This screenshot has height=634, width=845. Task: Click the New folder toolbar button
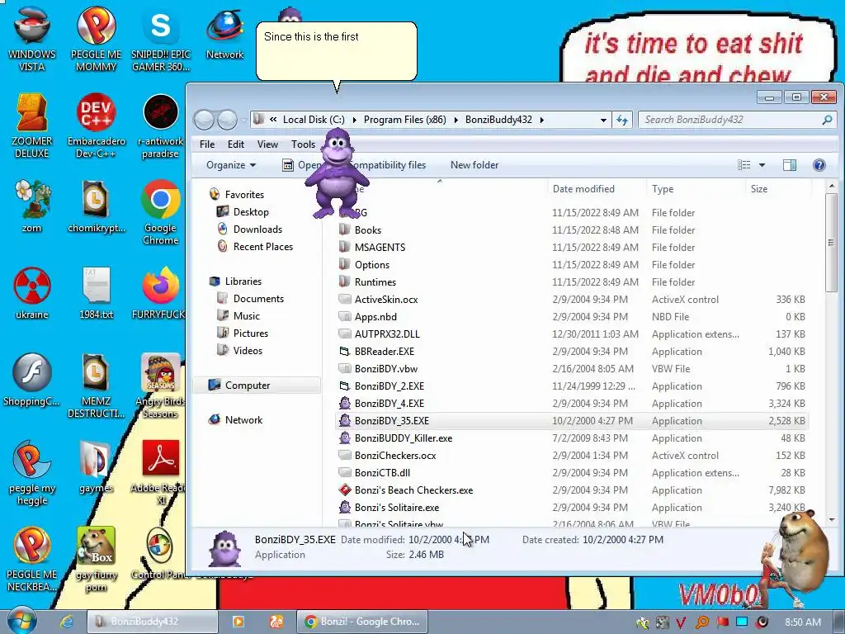[x=474, y=165]
